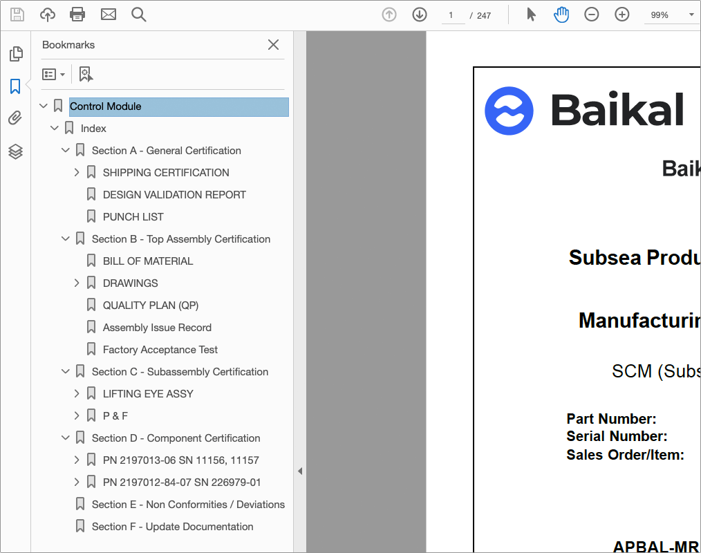Collapse the Index bookmark
The width and height of the screenshot is (701, 553).
[55, 129]
